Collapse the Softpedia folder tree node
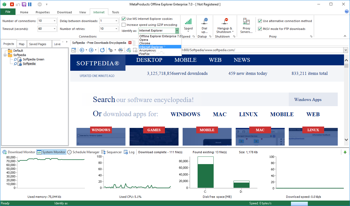350x206 pixels. tap(5, 55)
